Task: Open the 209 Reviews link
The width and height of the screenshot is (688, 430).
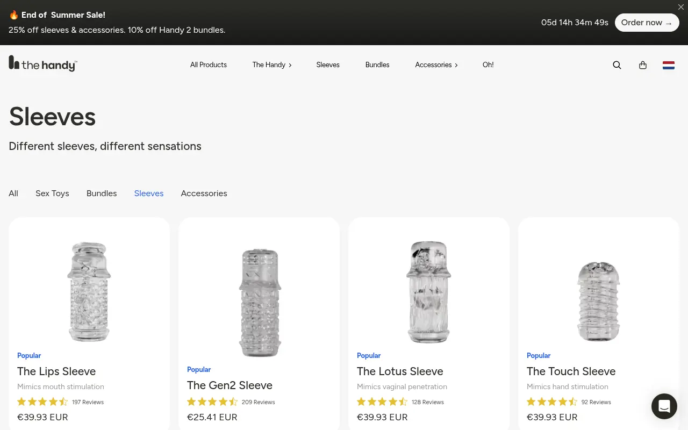Action: (x=258, y=402)
